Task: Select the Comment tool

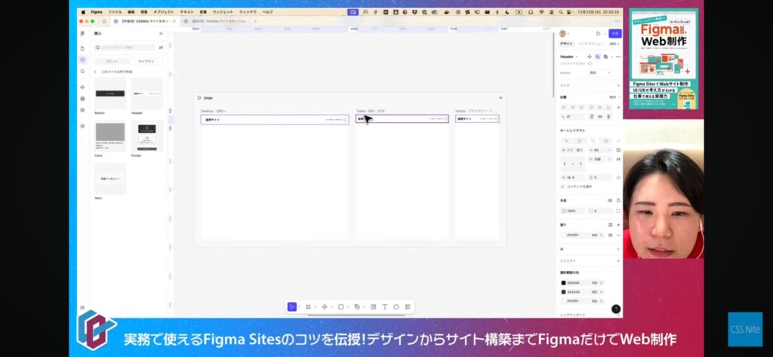Action: 396,307
